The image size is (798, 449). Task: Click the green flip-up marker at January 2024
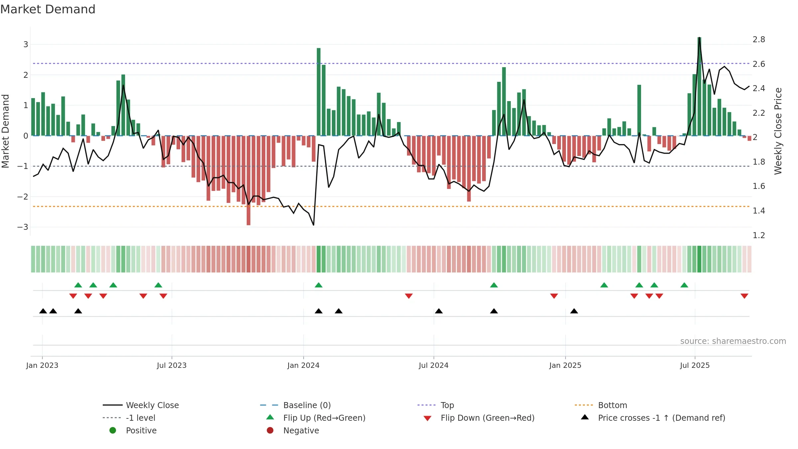tap(319, 285)
